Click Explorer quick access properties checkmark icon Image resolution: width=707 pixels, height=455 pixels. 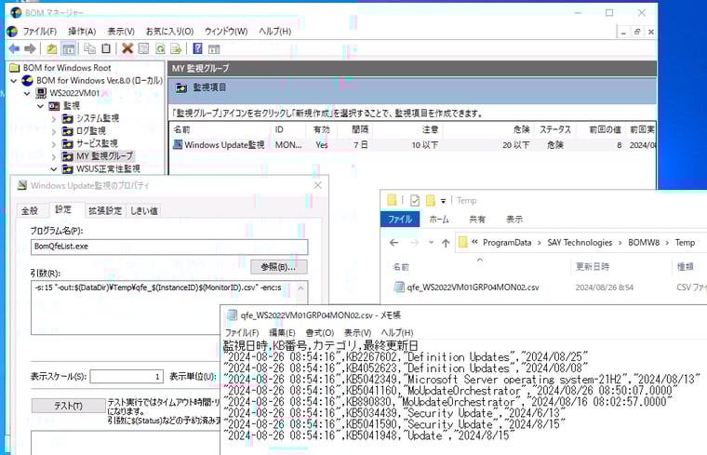click(x=414, y=200)
